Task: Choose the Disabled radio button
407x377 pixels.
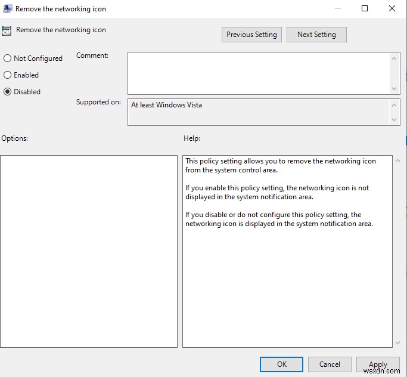Action: (x=8, y=92)
